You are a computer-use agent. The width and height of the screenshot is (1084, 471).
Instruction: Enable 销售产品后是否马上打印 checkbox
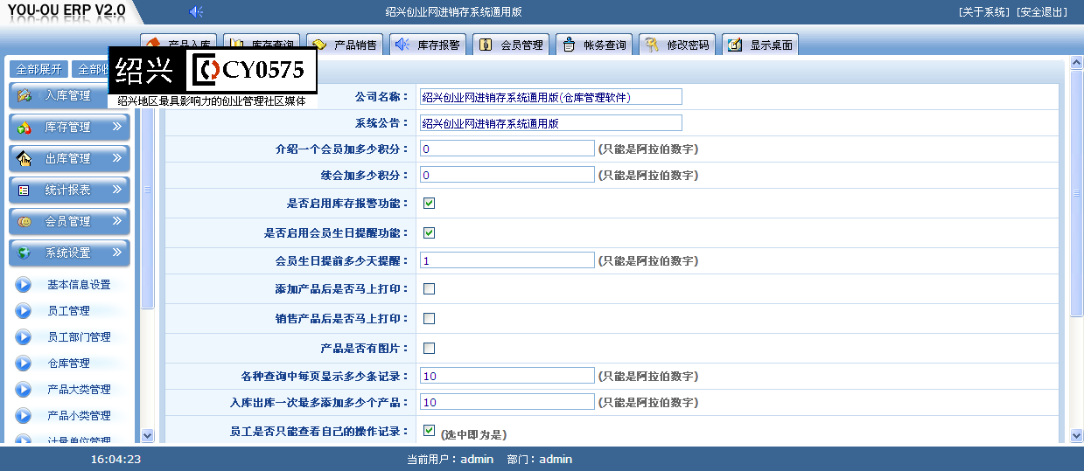coord(429,318)
